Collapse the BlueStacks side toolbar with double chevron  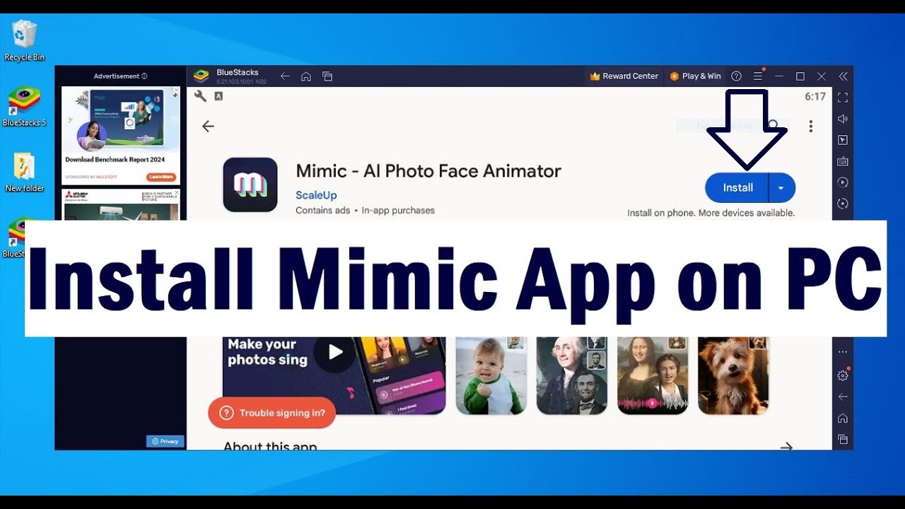click(843, 76)
